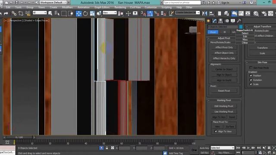Viewport: 276px width, 155px height.
Task: Activate Select and Scale tool
Action: pyautogui.click(x=92, y=13)
